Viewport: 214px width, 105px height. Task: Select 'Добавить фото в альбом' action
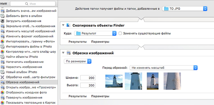24,16
